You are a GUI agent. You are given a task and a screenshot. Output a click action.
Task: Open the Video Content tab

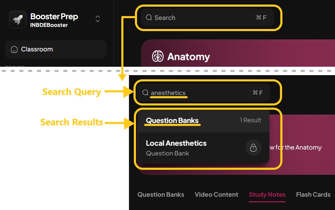click(x=216, y=195)
